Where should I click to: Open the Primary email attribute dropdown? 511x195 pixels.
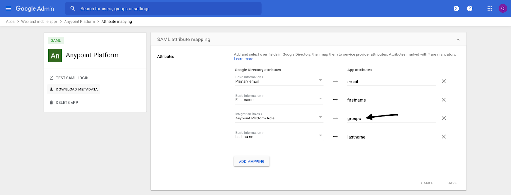click(x=279, y=80)
